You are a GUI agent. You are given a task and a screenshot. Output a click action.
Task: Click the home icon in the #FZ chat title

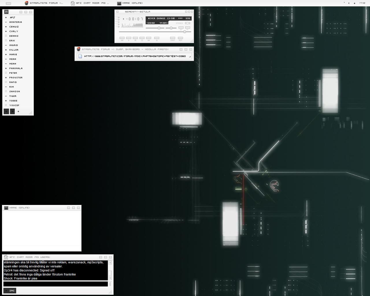(x=6, y=257)
